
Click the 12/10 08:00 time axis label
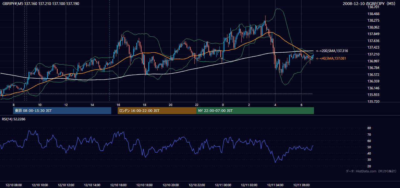[14, 185]
